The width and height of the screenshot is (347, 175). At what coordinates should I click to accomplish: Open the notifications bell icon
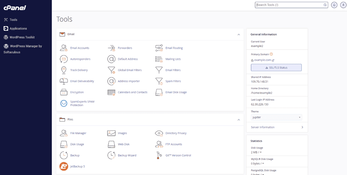click(334, 5)
